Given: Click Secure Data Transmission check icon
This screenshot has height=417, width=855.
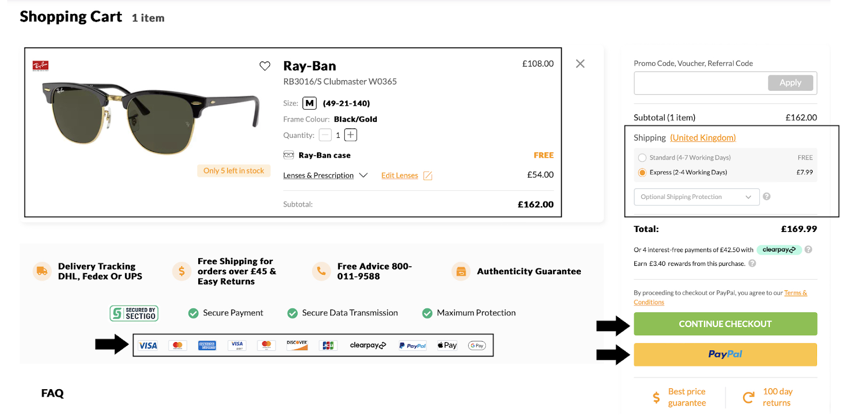Looking at the screenshot, I should point(292,313).
